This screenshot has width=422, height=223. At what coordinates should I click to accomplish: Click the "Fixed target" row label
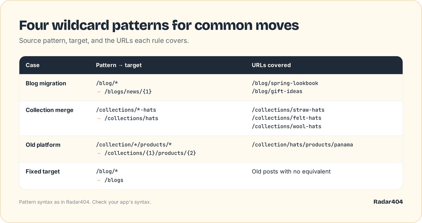(x=43, y=172)
